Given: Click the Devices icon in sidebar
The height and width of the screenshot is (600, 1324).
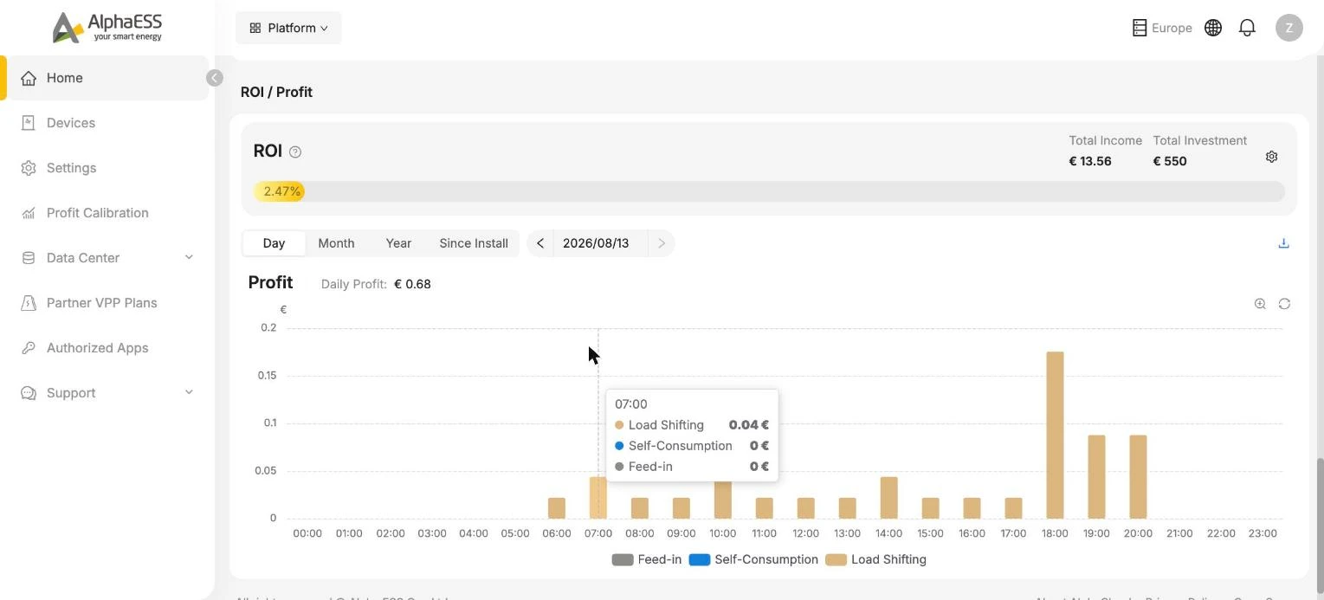Looking at the screenshot, I should (x=29, y=123).
